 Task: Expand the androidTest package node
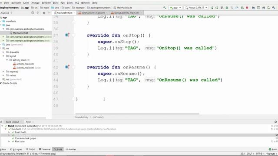click(x=3, y=36)
